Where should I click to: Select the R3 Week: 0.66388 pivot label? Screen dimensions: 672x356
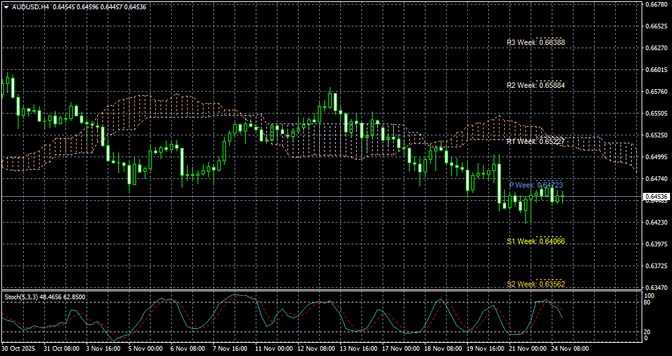click(x=536, y=42)
